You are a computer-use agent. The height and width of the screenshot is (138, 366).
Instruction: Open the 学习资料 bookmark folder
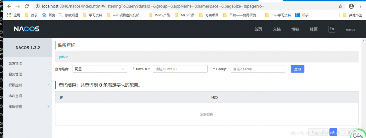[92, 15]
